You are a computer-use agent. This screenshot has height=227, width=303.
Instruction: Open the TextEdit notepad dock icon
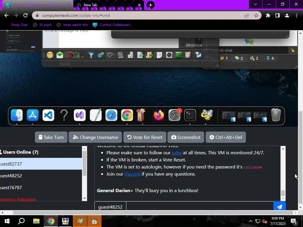point(96,115)
